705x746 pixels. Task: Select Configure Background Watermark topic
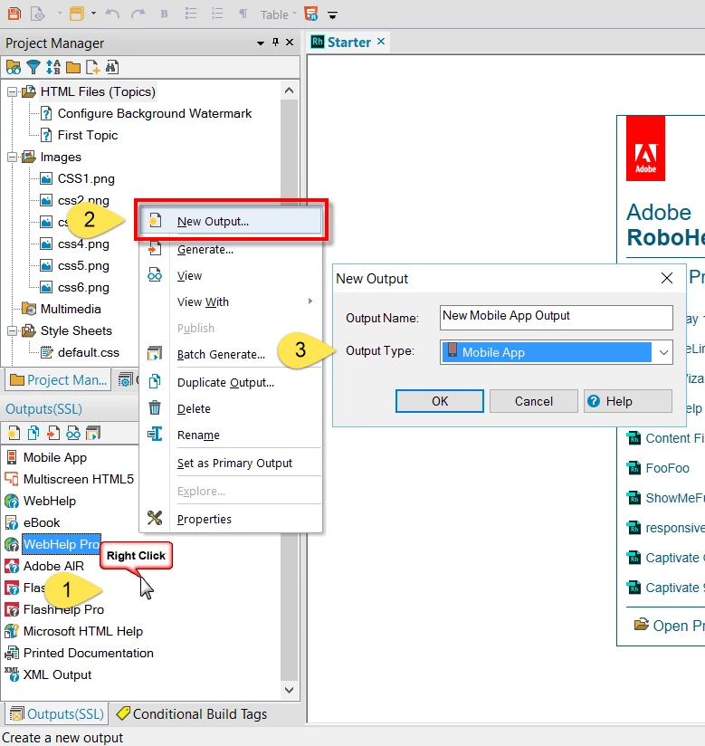point(155,113)
